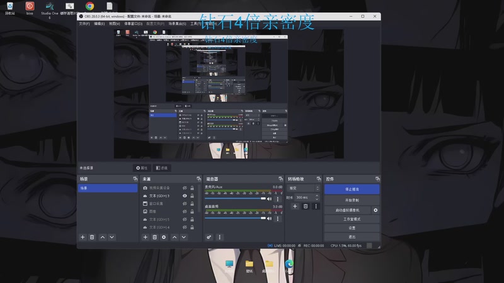This screenshot has width=504, height=283.
Task: Open the Docks (停靠窗口) menu
Action: point(134,24)
